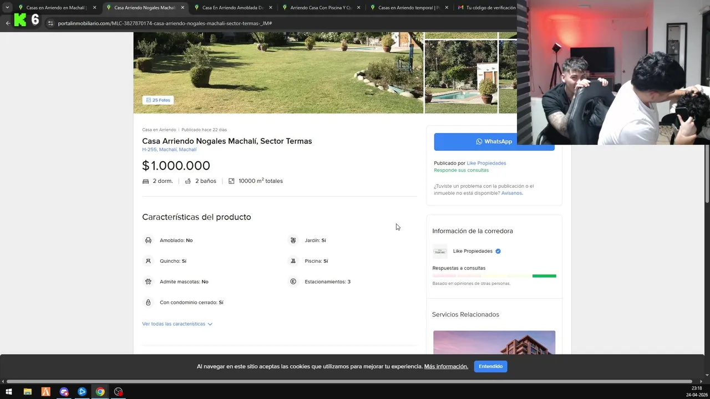Image resolution: width=710 pixels, height=399 pixels.
Task: Open the pool house thumbnail photo
Action: coord(461,76)
